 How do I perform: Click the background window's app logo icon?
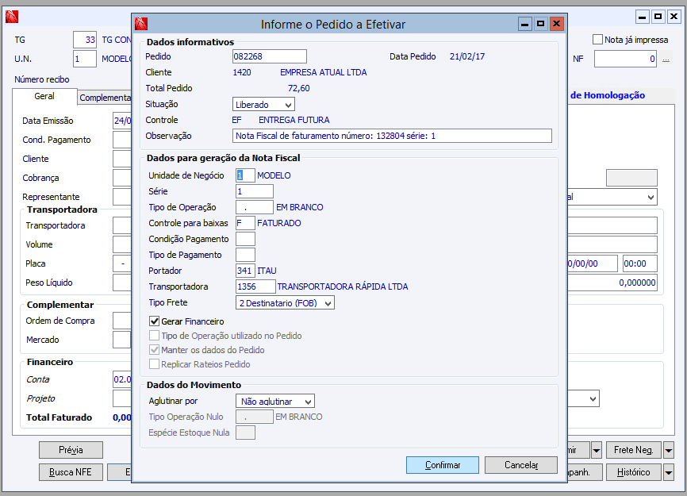click(x=12, y=17)
